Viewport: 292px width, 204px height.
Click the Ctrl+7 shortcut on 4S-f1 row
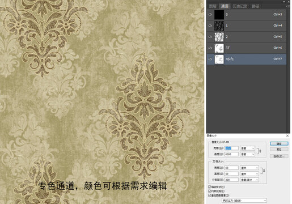pos(278,59)
